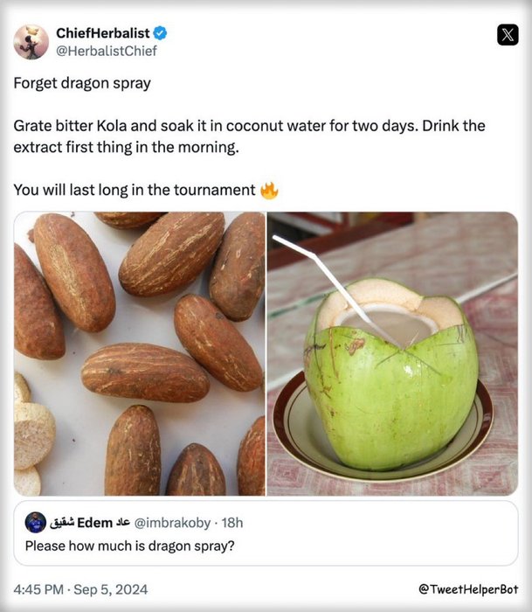Click the "You will last long" sentence
The width and height of the screenshot is (532, 612).
[x=135, y=190]
